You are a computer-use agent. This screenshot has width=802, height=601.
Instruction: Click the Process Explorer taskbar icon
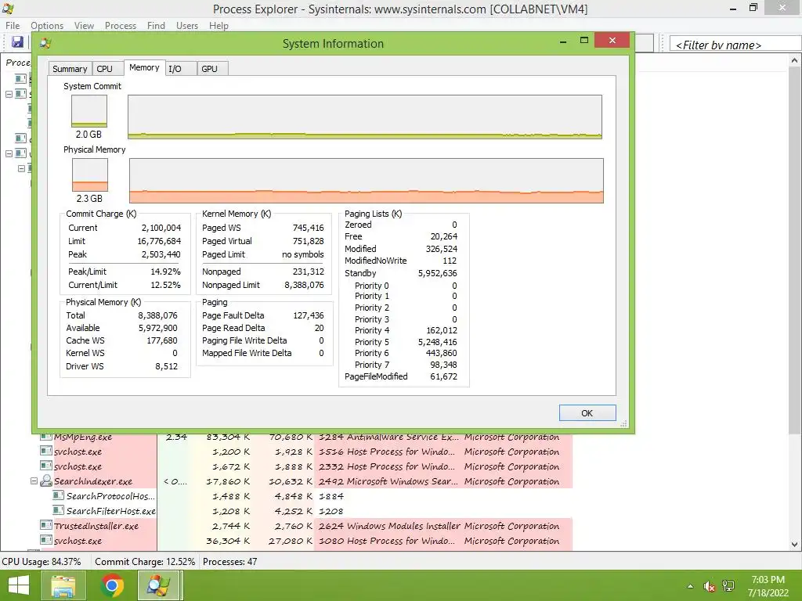[x=159, y=585]
